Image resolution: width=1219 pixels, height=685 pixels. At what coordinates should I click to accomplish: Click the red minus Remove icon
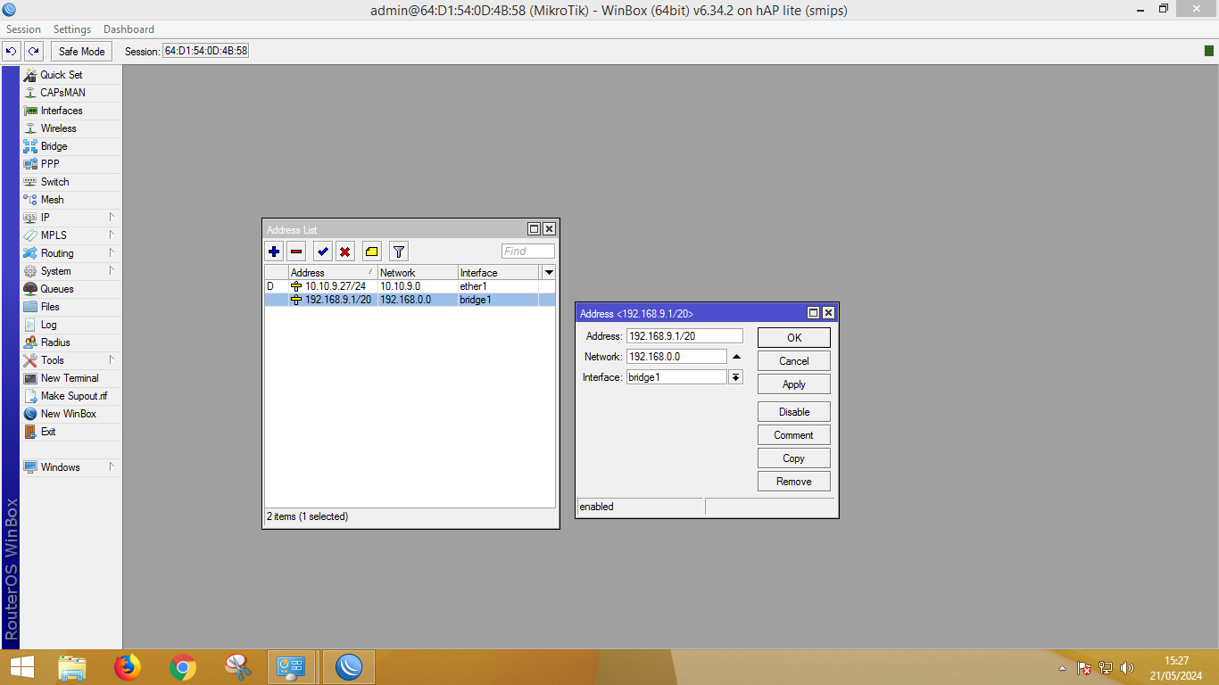click(296, 252)
